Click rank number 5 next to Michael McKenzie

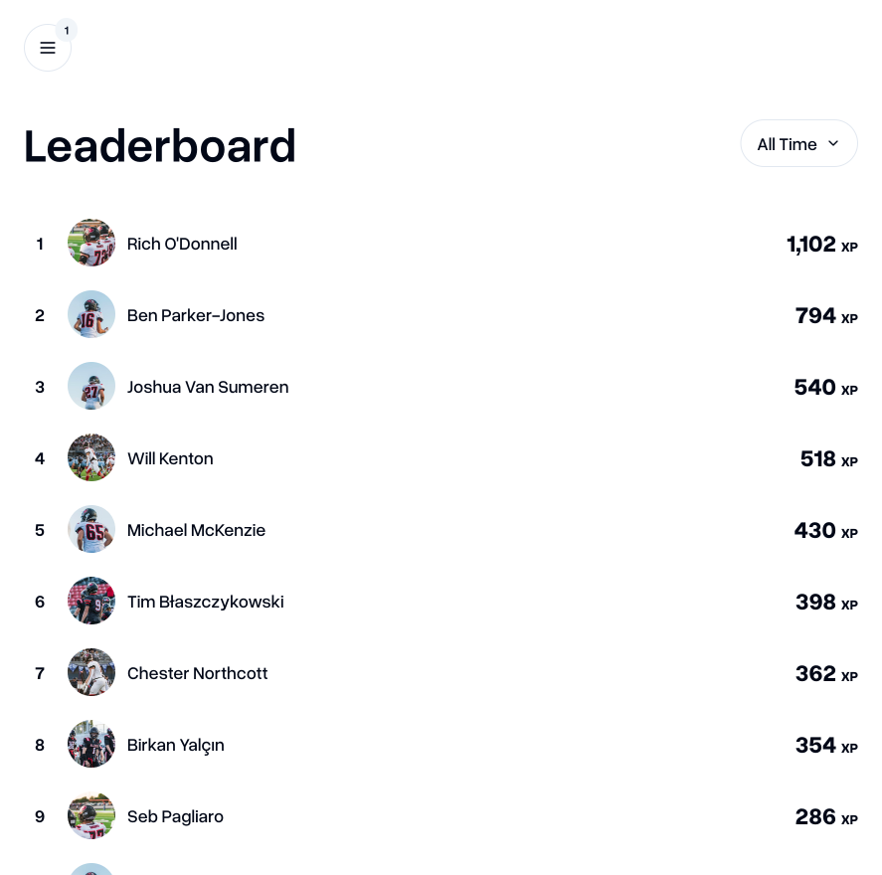point(40,530)
